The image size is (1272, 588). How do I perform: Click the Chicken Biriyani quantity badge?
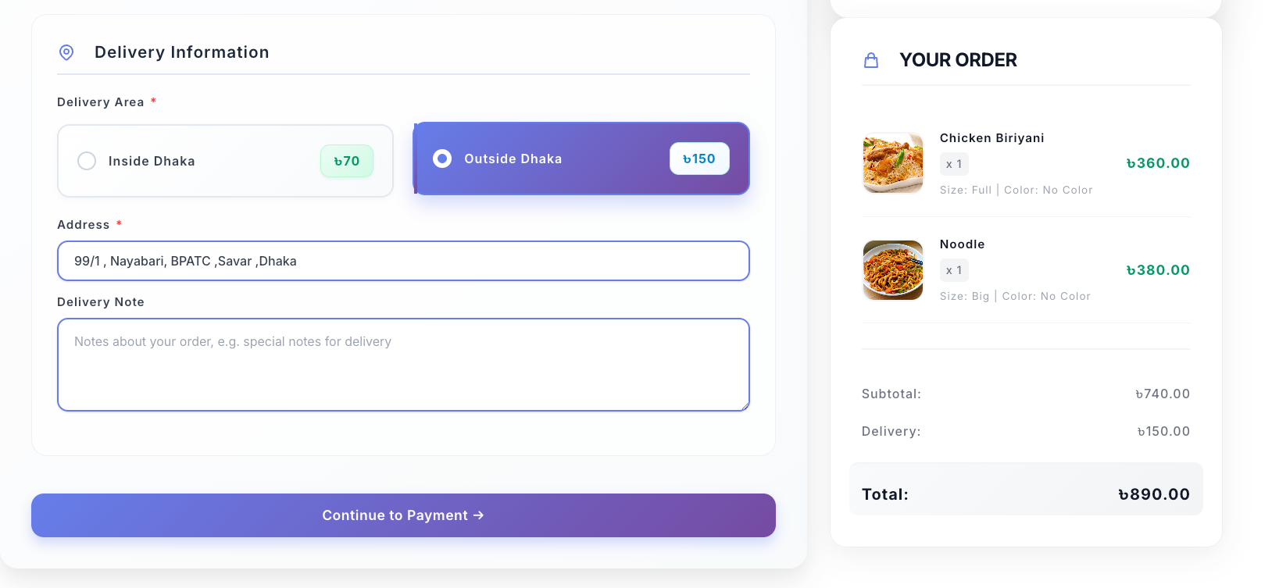954,164
